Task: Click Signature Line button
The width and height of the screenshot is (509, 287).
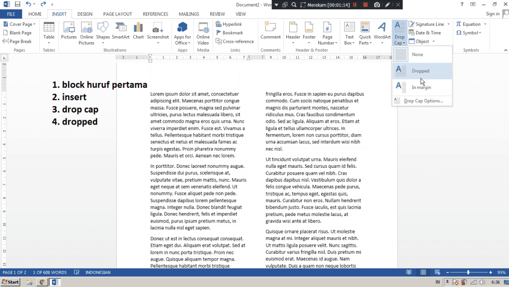Action: (426, 24)
